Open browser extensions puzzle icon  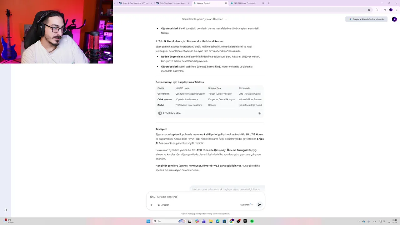pos(377,10)
